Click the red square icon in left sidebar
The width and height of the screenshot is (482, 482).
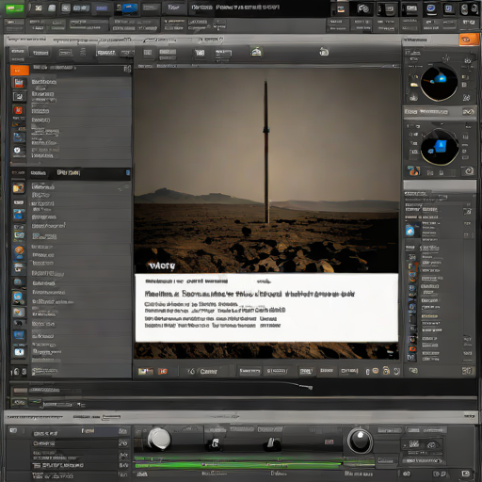click(x=18, y=110)
